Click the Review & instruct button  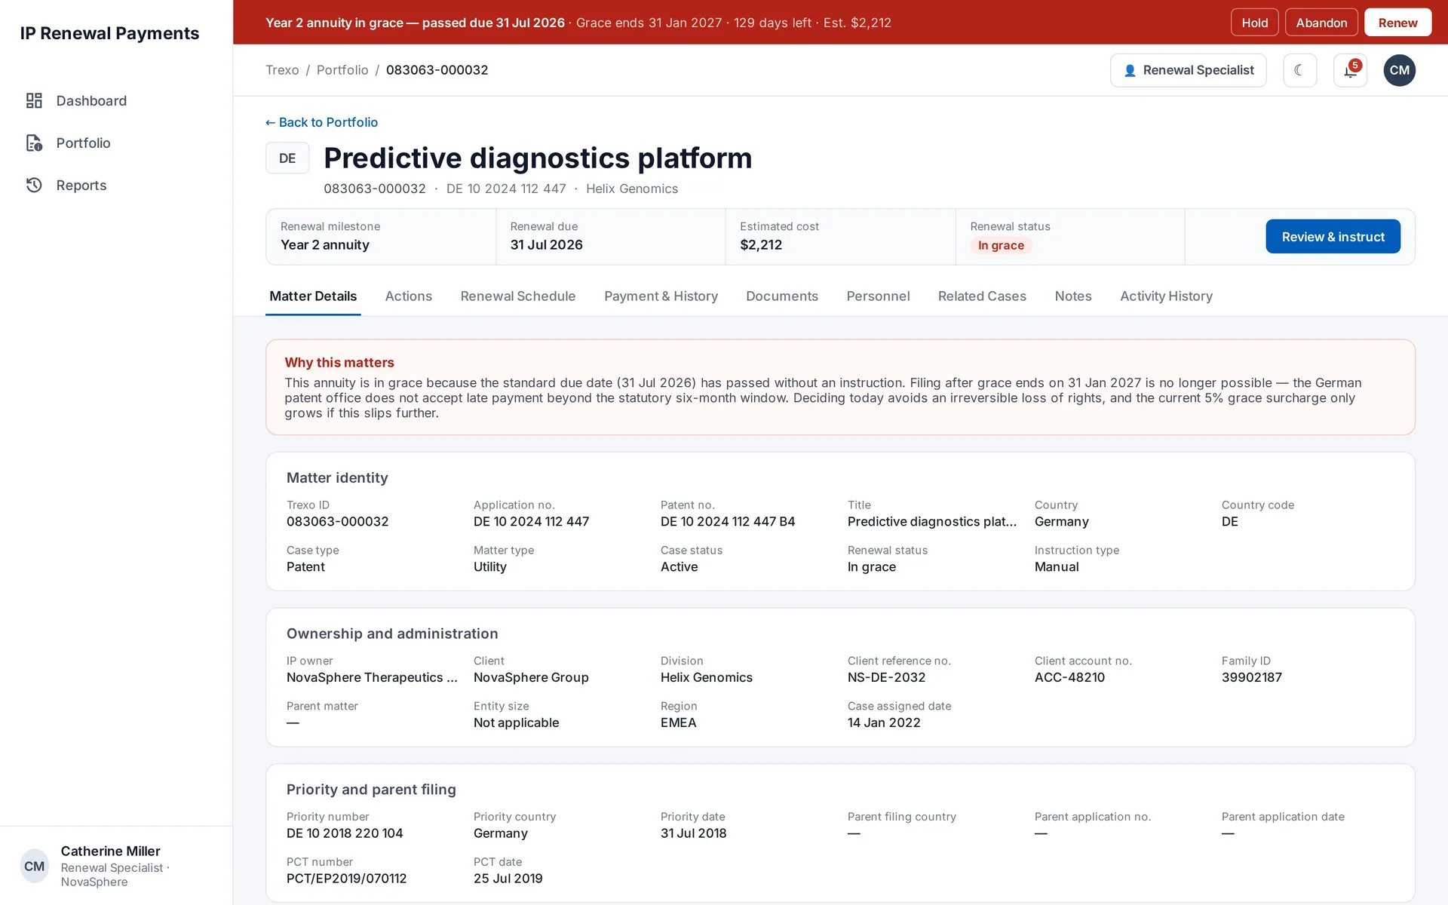coord(1333,237)
